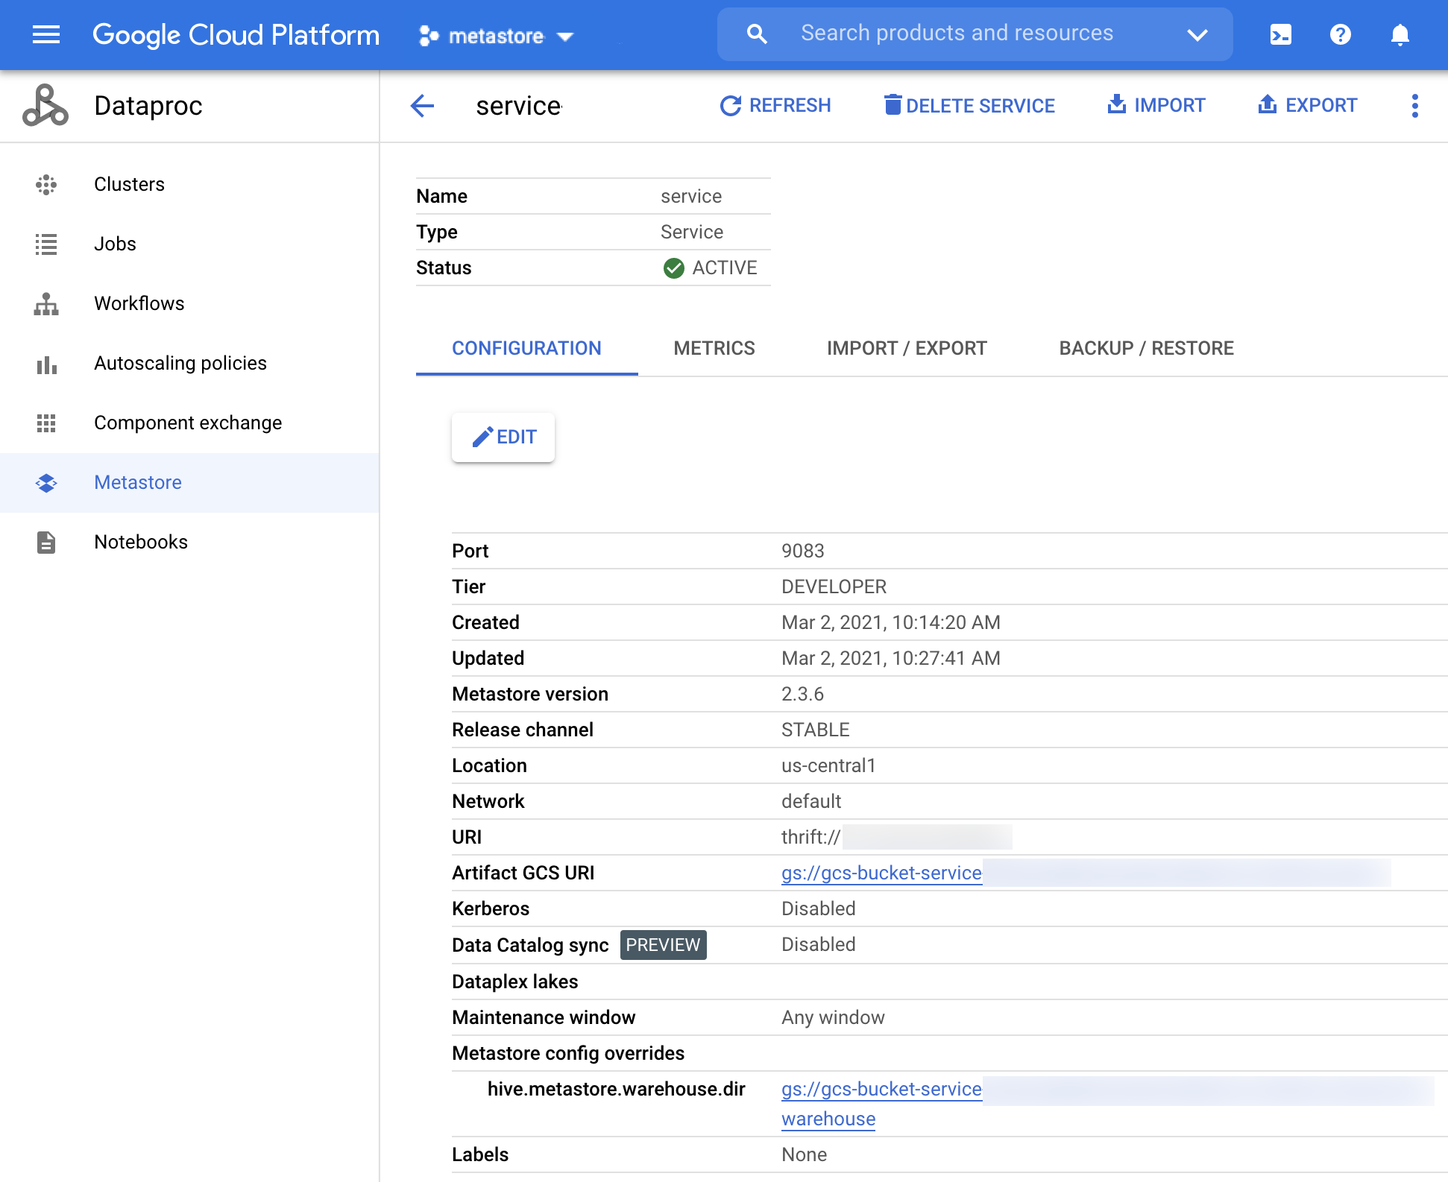Switch to the METRICS tab
Screen dimensions: 1448x1182
click(713, 347)
